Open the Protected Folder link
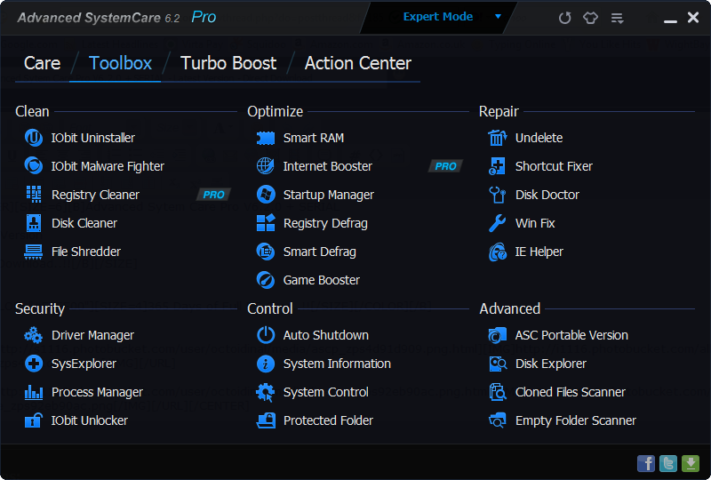This screenshot has width=711, height=480. [328, 420]
